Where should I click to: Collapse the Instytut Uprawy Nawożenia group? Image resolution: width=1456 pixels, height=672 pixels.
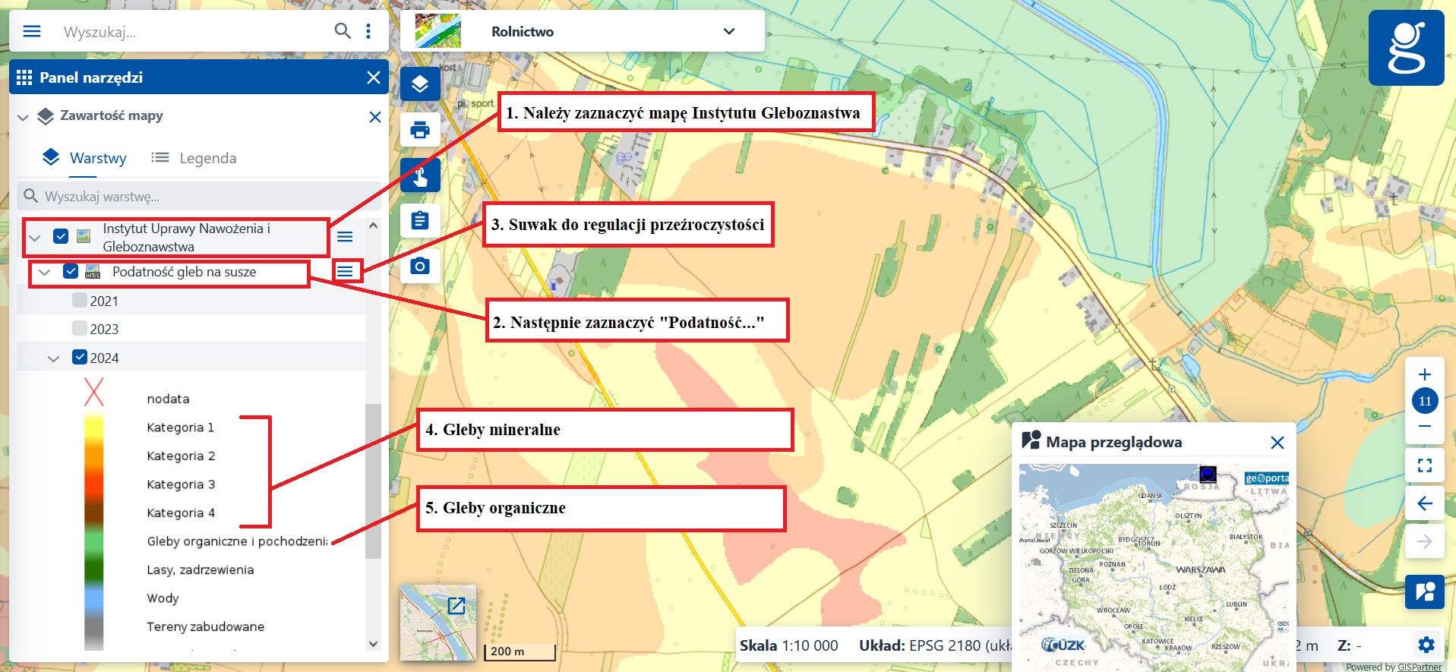point(34,238)
